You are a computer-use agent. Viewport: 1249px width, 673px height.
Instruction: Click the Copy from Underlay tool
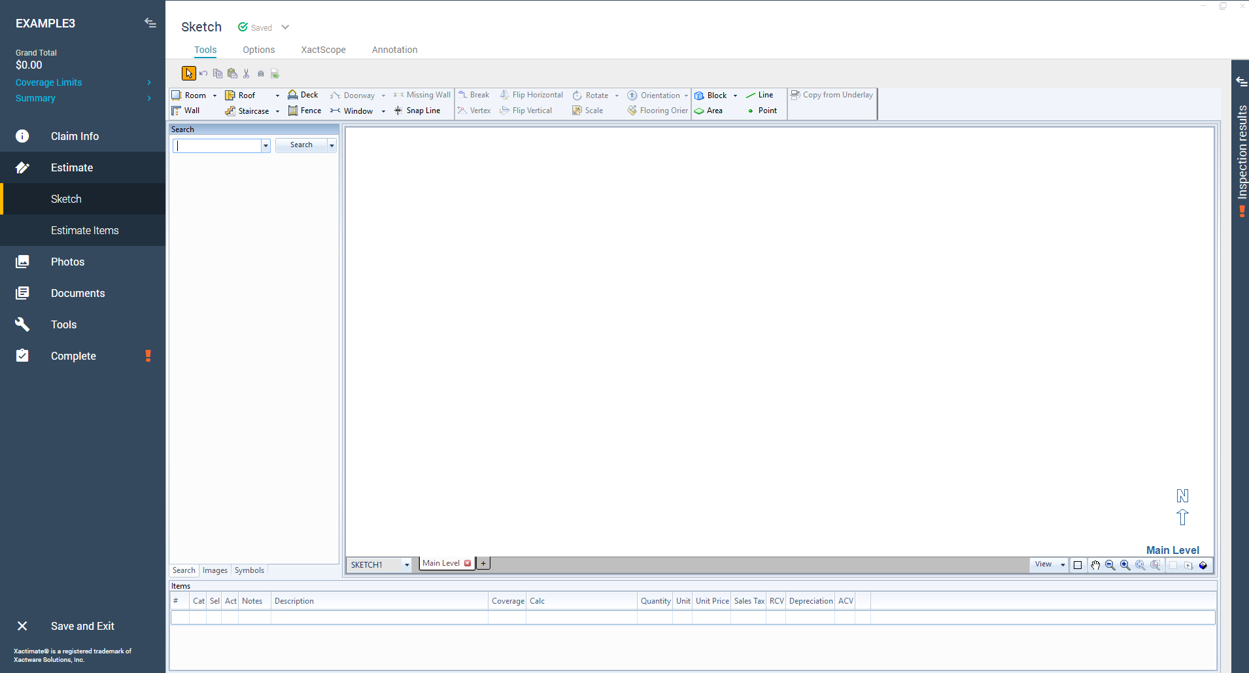[832, 95]
